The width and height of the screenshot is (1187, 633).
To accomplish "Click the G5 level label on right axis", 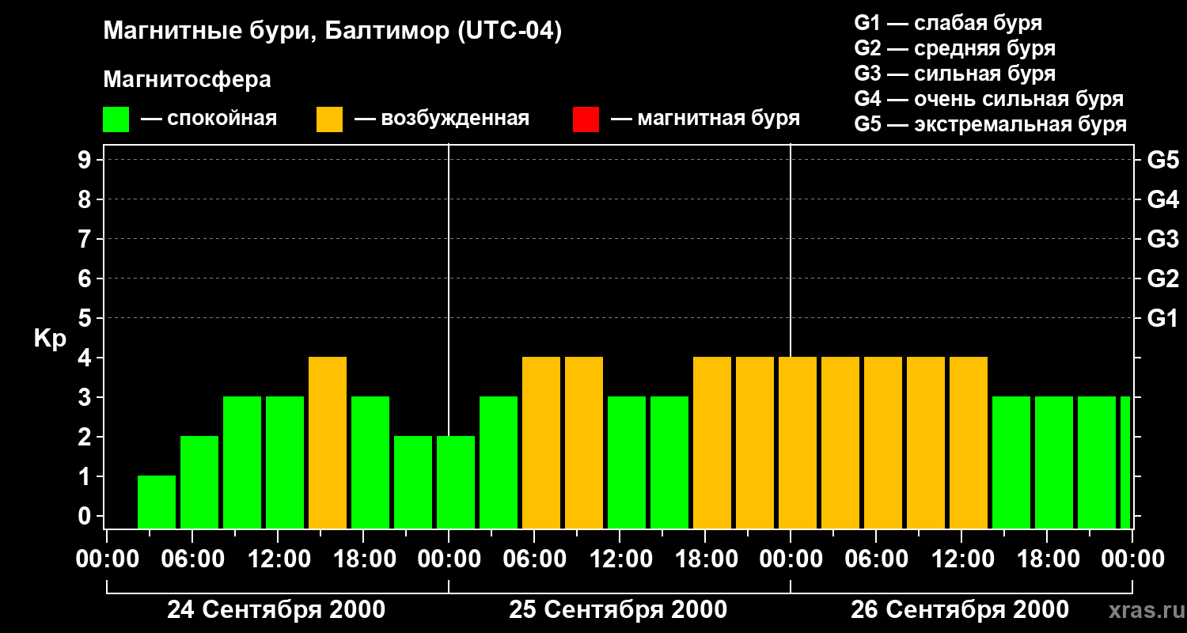I will tap(1163, 160).
